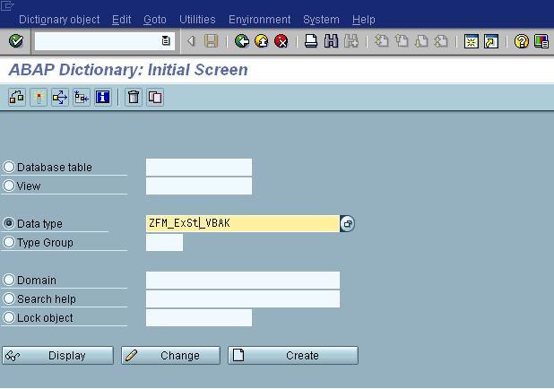This screenshot has height=389, width=554.
Task: Click the Find binoculars icon
Action: click(331, 41)
